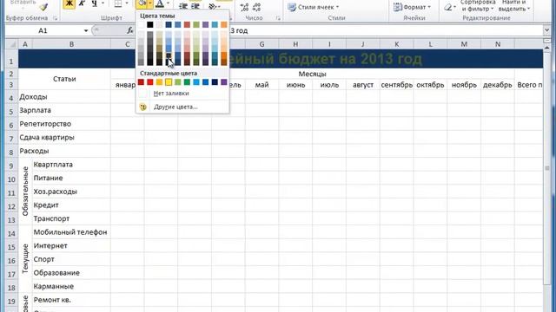The height and width of the screenshot is (312, 556).
Task: Click the Clear eraser icon
Action: point(448,7)
